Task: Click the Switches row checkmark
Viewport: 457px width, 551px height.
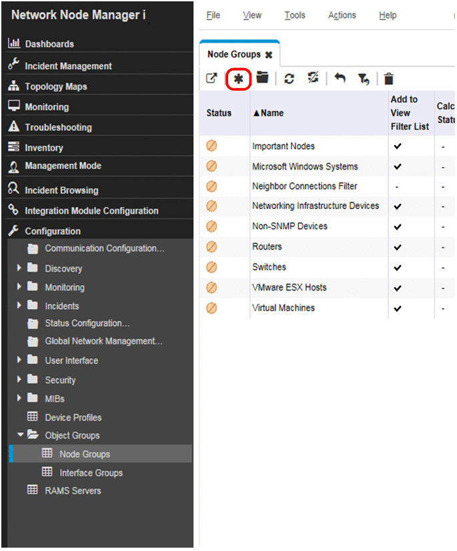Action: coord(398,267)
